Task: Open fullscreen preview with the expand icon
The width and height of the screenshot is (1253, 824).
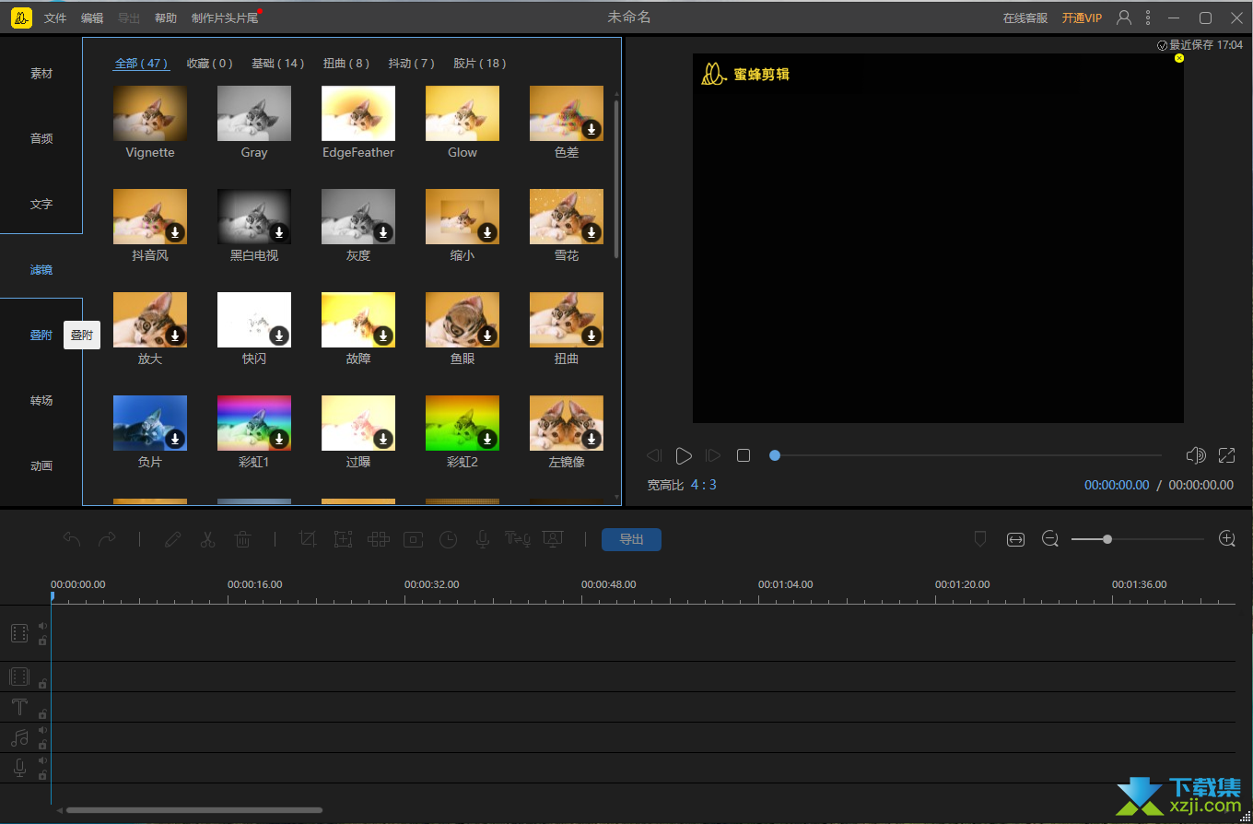Action: click(x=1226, y=455)
